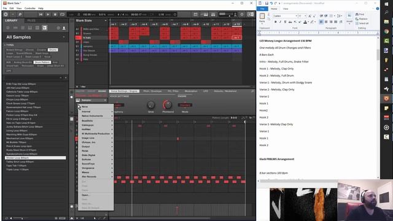Click the text color icon in WordPad
The height and width of the screenshot is (221, 393).
tap(305, 22)
